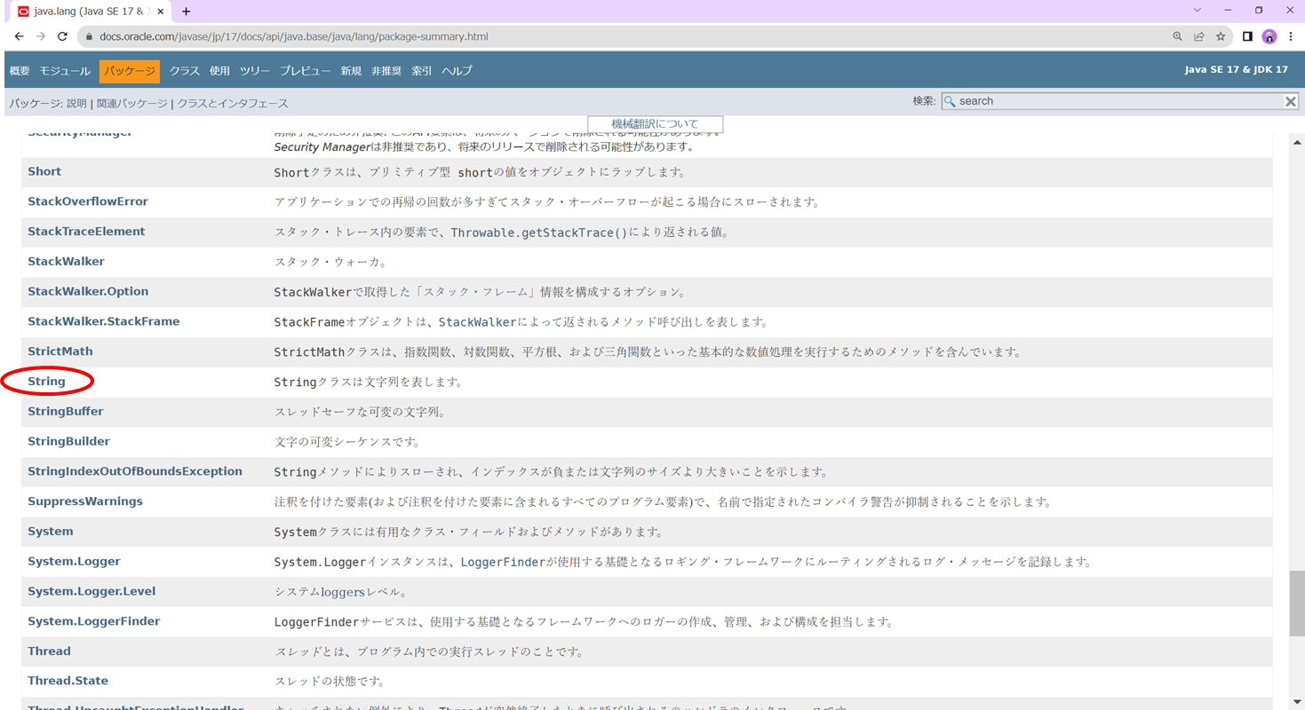Image resolution: width=1305 pixels, height=710 pixels.
Task: Click the Chrome profile avatar icon
Action: 1269,36
